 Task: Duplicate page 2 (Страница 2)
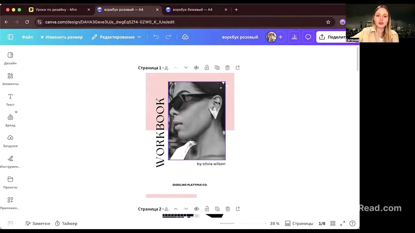point(217,209)
